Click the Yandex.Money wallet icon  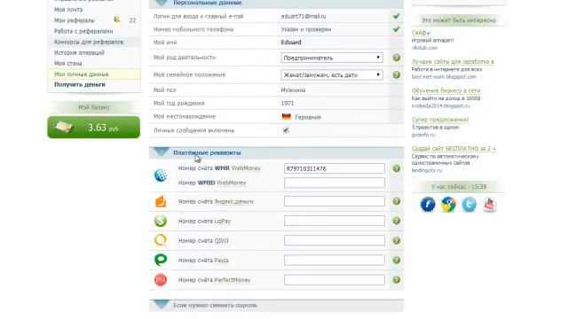coord(161,201)
